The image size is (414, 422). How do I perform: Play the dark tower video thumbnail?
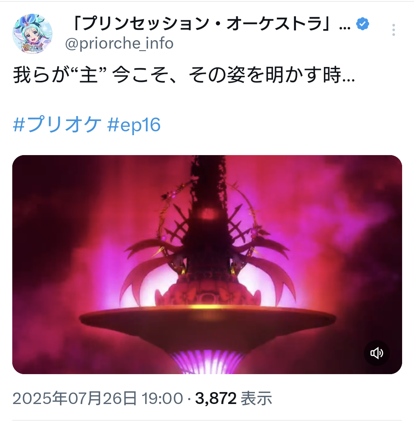[207, 264]
